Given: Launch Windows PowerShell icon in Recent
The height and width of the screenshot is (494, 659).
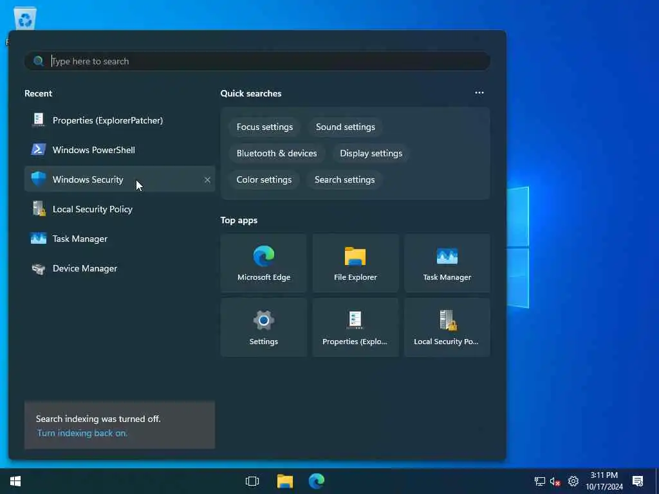Looking at the screenshot, I should 38,149.
